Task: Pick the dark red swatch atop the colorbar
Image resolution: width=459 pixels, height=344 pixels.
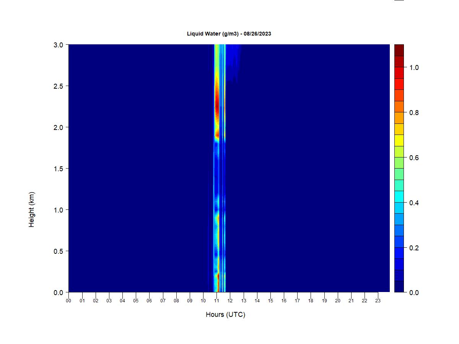Action: [399, 50]
